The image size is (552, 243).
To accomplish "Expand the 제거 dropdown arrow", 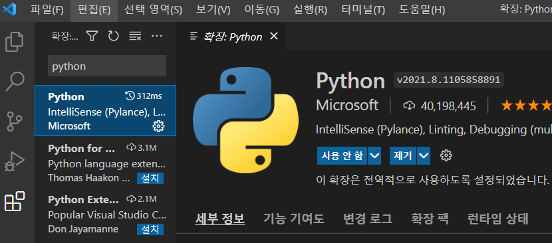I will click(x=424, y=155).
